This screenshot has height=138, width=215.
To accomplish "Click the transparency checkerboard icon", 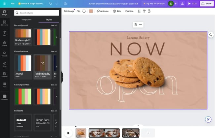I will [x=139, y=11].
